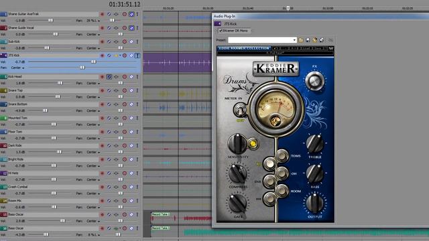Toggle the EKramer DR Mono plugin checkbox
This screenshot has width=429, height=241.
click(x=221, y=31)
